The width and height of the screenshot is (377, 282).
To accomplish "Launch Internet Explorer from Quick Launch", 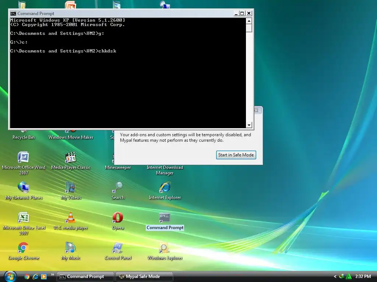I will pyautogui.click(x=35, y=276).
